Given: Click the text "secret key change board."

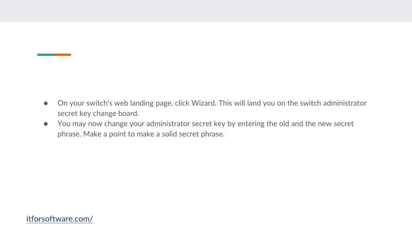Looking at the screenshot, I should tap(98, 113).
